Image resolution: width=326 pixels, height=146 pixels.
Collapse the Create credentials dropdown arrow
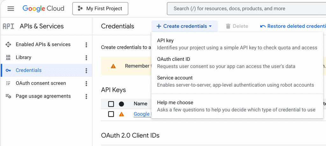point(210,26)
